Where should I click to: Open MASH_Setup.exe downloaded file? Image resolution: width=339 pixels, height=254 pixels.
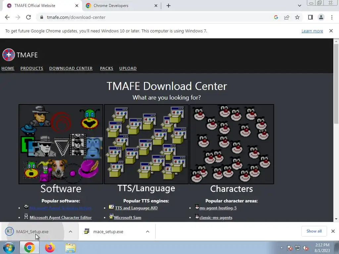coord(32,232)
